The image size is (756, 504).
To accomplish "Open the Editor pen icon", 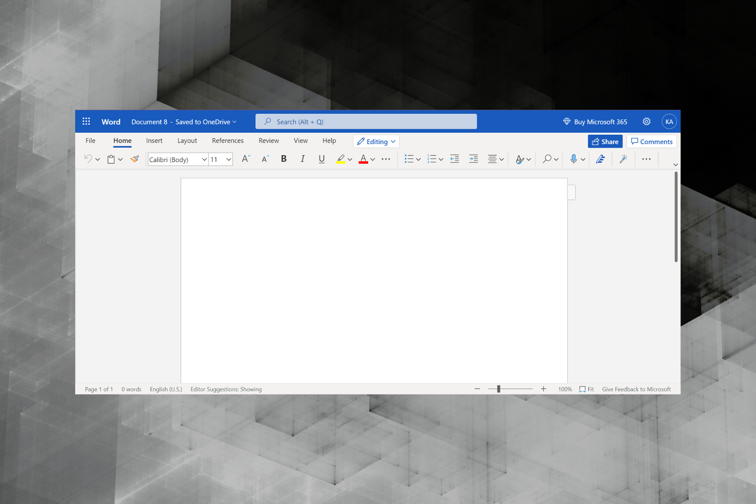I will tap(600, 159).
